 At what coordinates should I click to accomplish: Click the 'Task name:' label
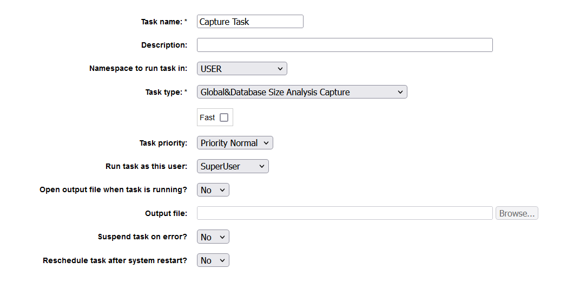[161, 22]
